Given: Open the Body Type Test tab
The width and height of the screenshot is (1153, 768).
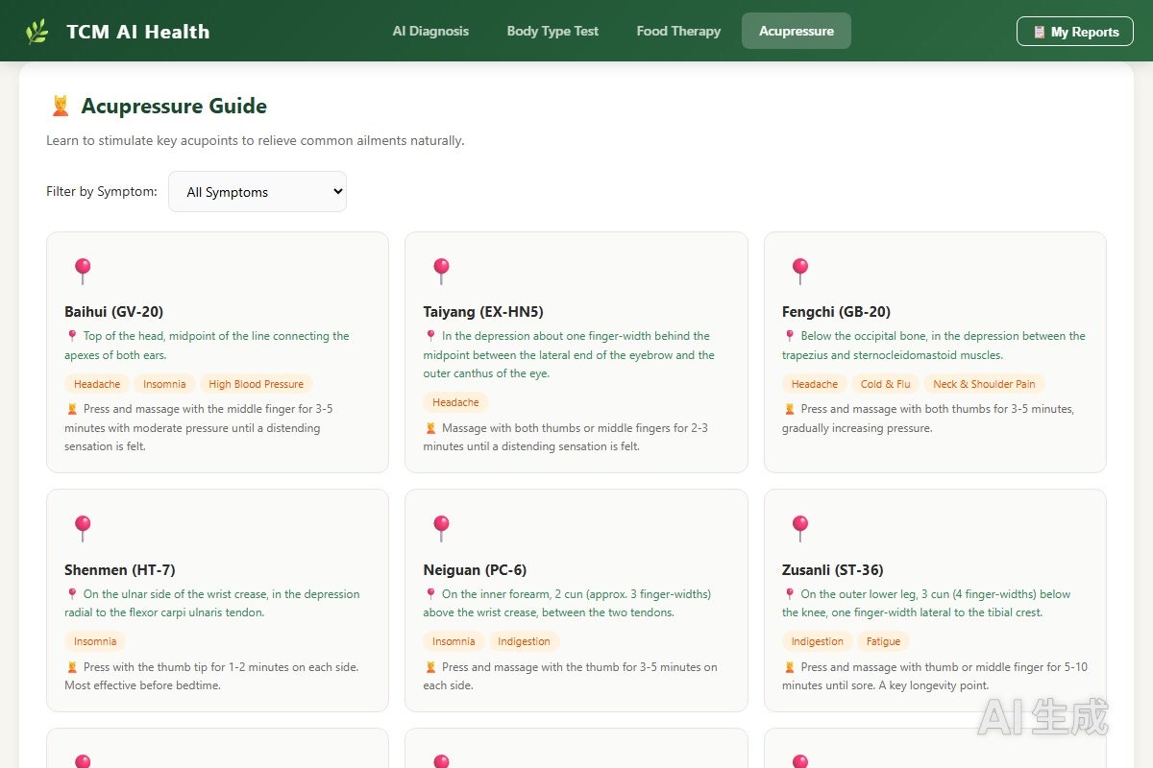Looking at the screenshot, I should click(x=552, y=31).
